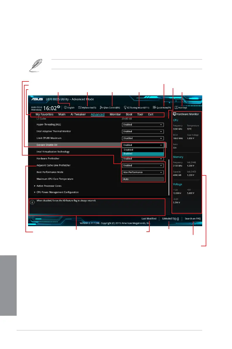This screenshot has height=349, width=232.
Task: Start the EZ Tuning Wizard(F11)
Action: pyautogui.click(x=137, y=107)
